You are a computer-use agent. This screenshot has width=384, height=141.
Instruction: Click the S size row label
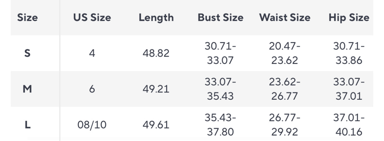[x=27, y=53]
